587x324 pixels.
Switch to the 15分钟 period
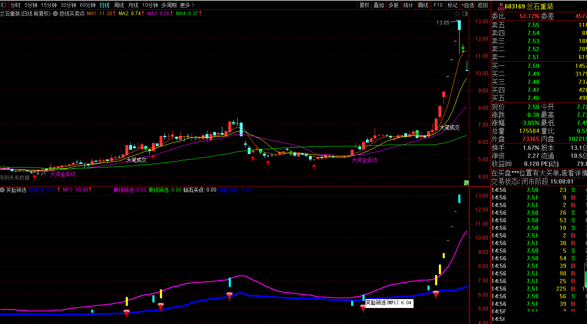[49, 5]
